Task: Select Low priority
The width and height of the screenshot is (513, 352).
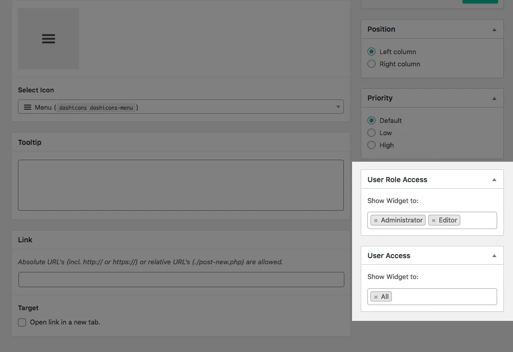Action: pos(371,133)
